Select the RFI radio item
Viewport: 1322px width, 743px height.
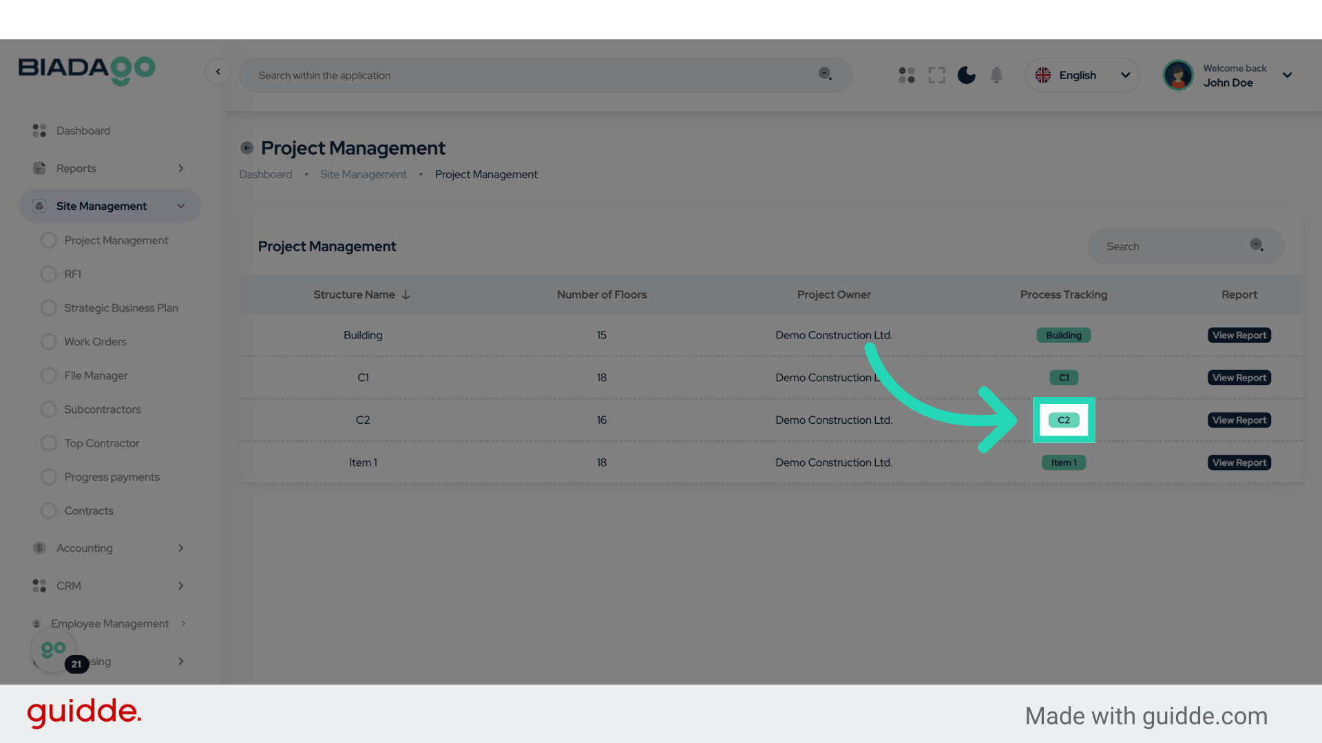tap(49, 274)
